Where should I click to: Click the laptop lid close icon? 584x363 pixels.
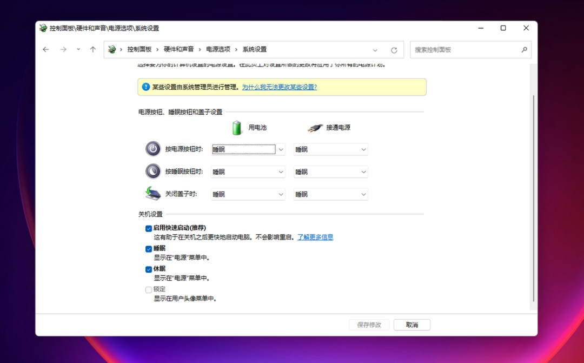pyautogui.click(x=152, y=194)
